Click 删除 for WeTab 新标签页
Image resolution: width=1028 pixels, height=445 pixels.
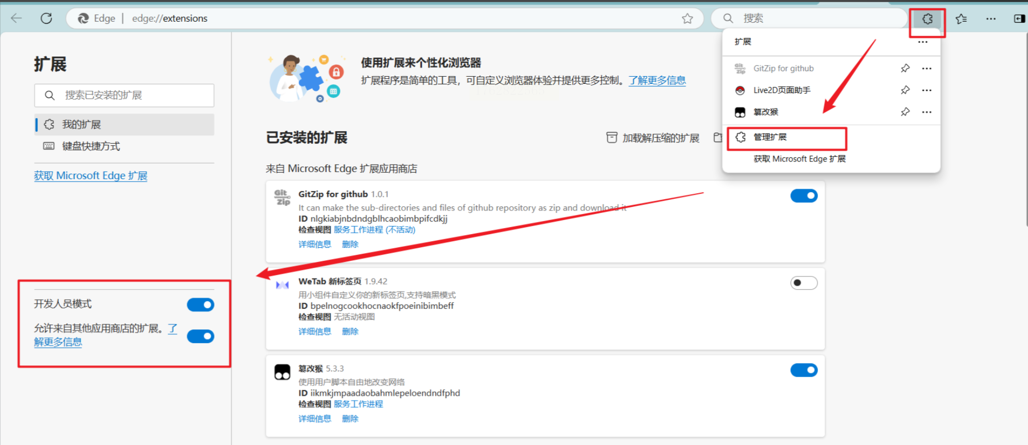pos(350,332)
